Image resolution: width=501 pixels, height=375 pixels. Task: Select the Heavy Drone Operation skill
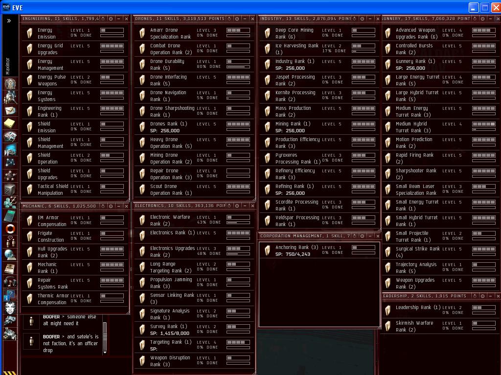tap(194, 143)
